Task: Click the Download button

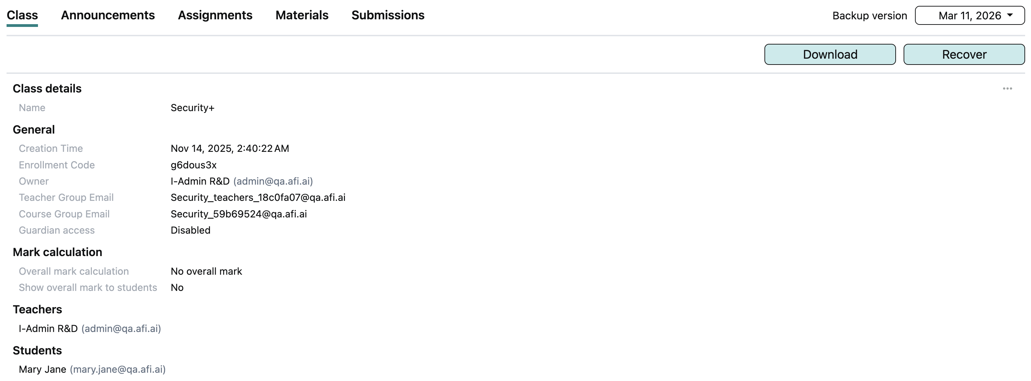Action: (830, 55)
